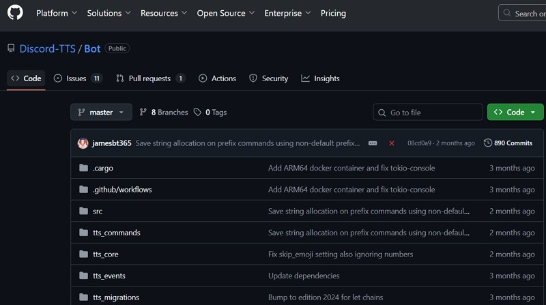Image resolution: width=546 pixels, height=305 pixels.
Task: Click the tts_events folder icon
Action: pyautogui.click(x=83, y=276)
